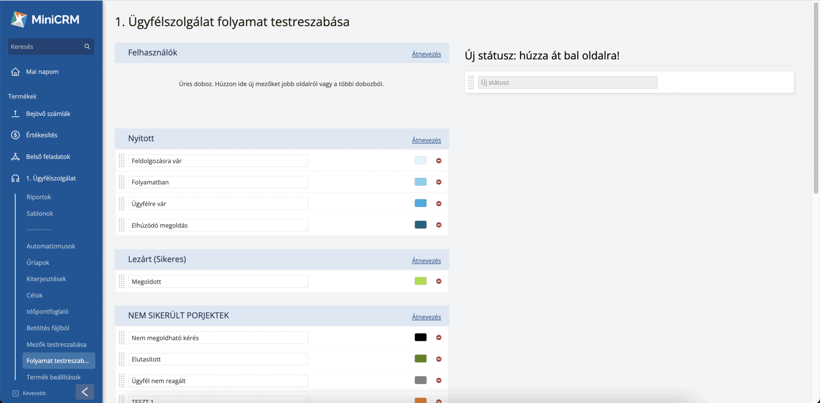This screenshot has width=820, height=403.
Task: Grab the drag handle of Elhúzódó megoldás
Action: [x=122, y=225]
